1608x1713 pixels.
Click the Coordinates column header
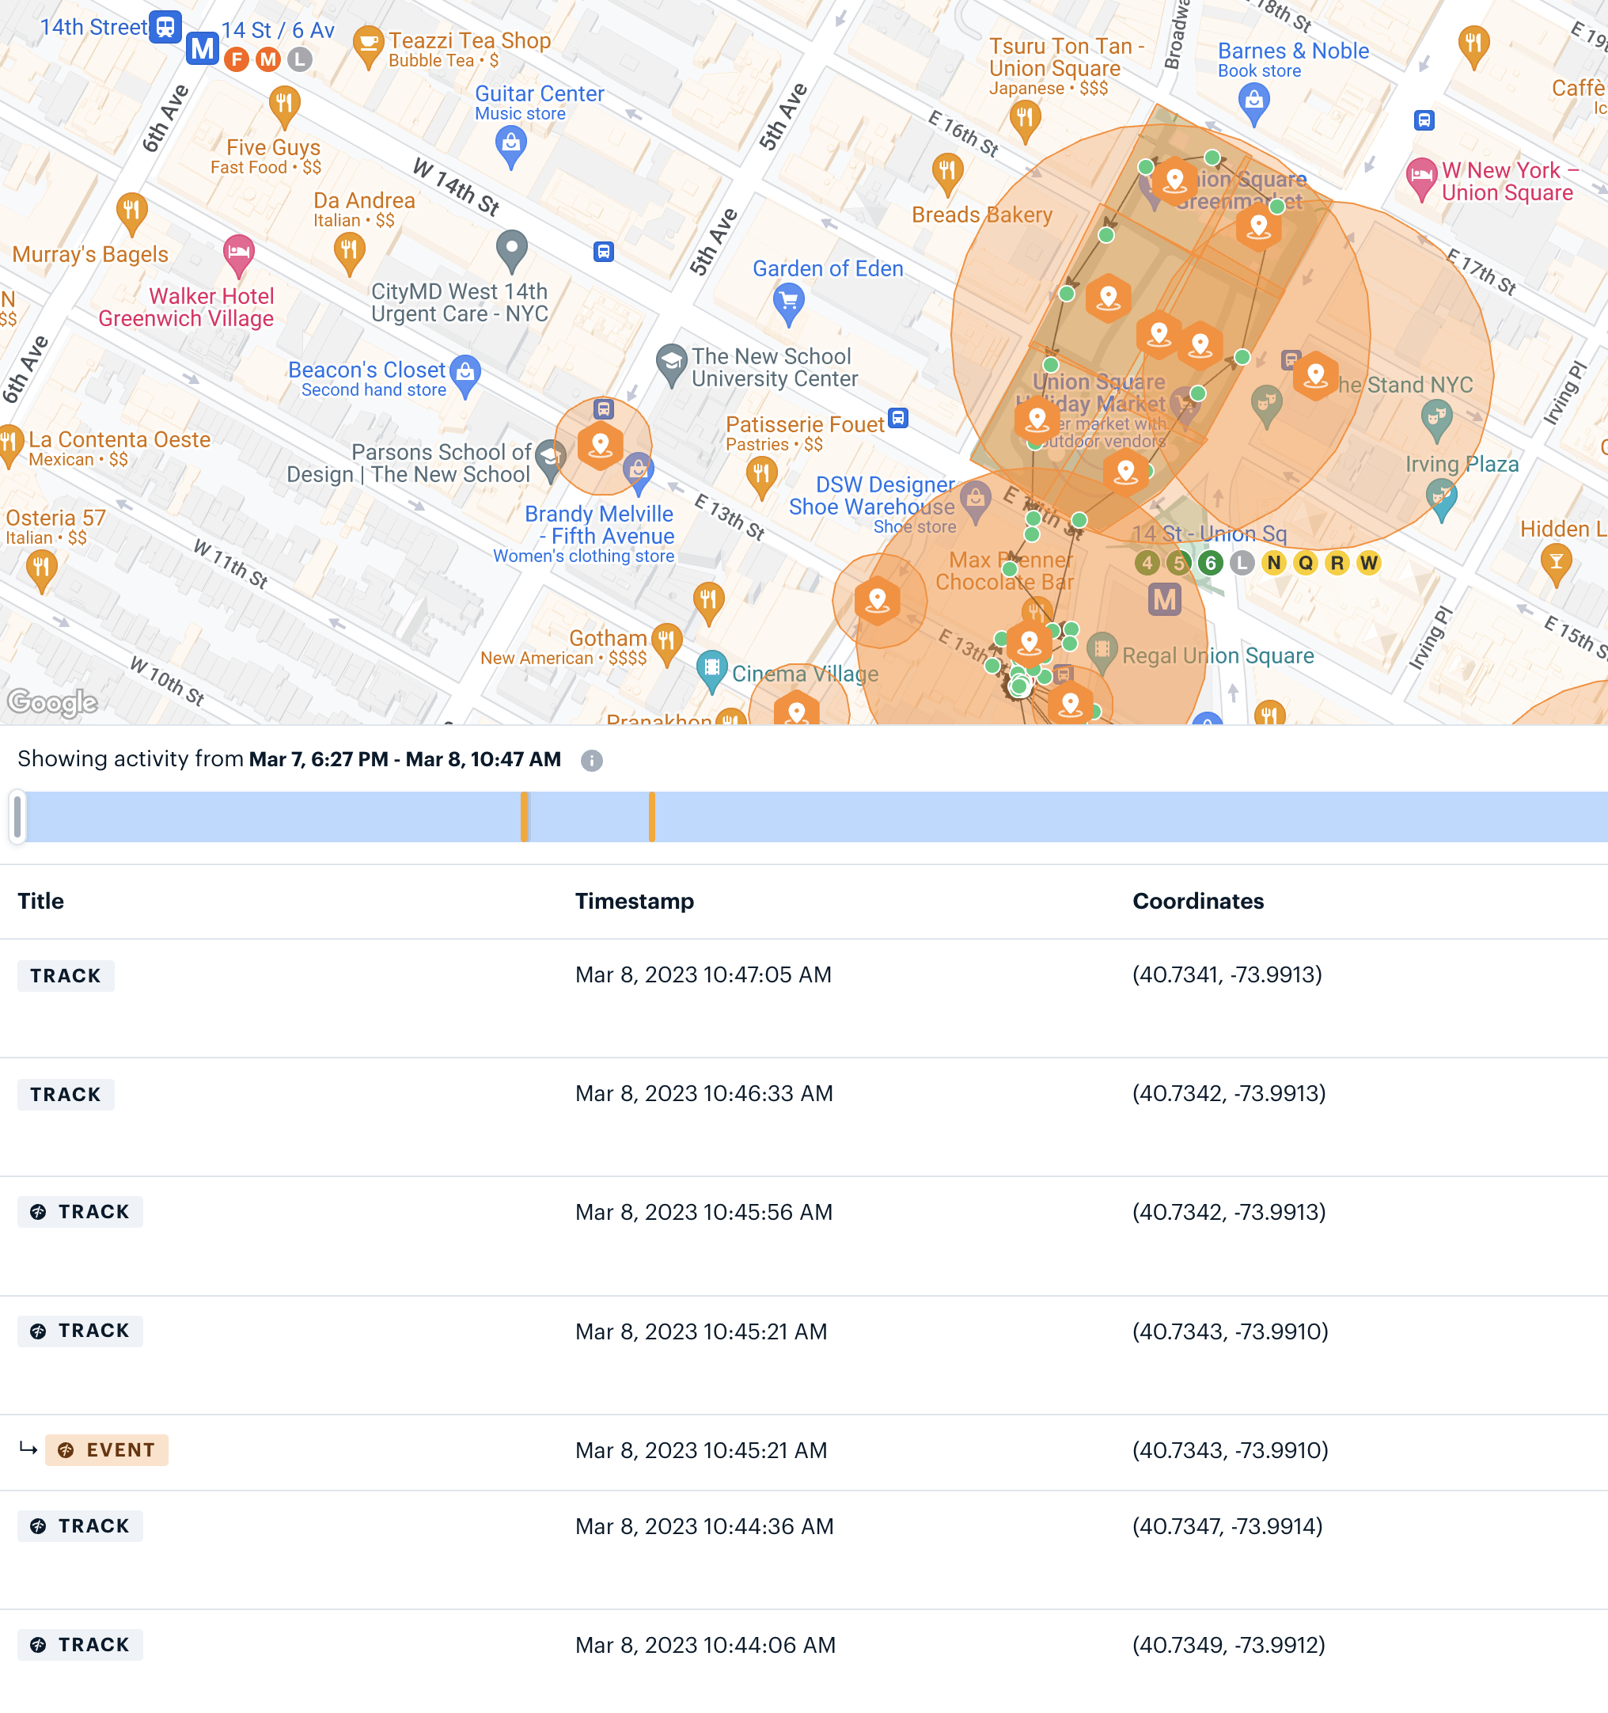(x=1198, y=902)
